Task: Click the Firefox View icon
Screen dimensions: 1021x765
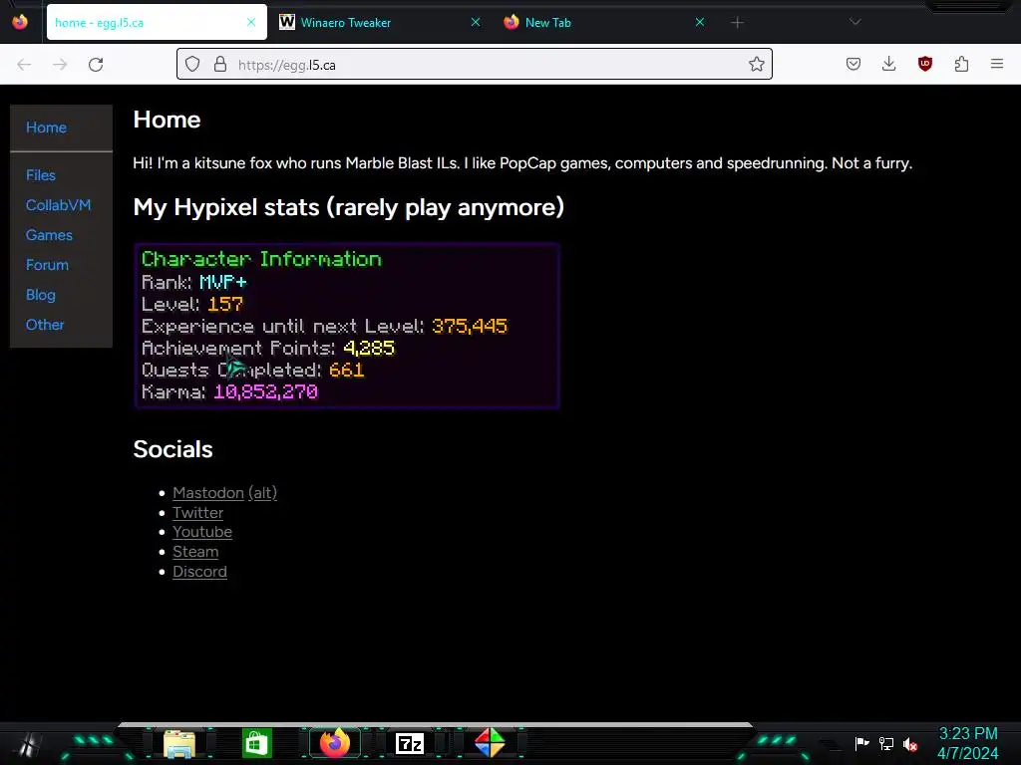Action: (x=20, y=22)
